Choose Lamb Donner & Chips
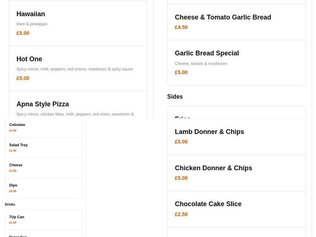 209,132
